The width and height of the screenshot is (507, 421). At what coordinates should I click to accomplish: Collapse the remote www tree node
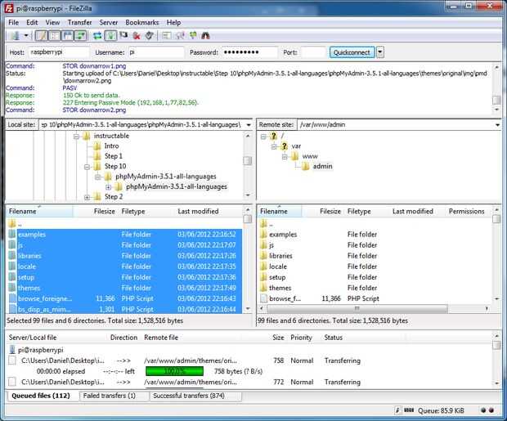(x=285, y=157)
